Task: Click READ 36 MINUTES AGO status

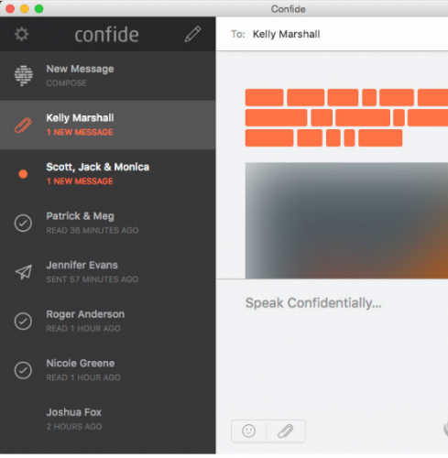Action: pos(93,230)
